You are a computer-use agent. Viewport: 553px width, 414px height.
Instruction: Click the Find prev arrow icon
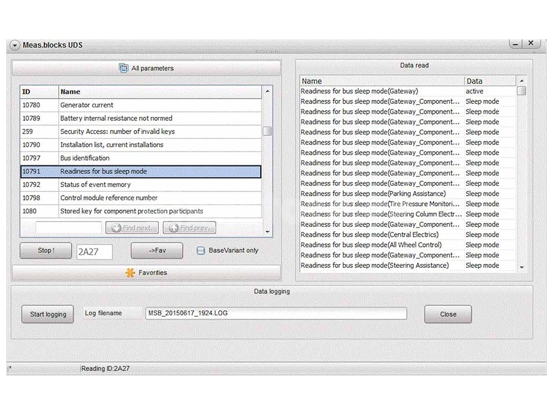[173, 228]
